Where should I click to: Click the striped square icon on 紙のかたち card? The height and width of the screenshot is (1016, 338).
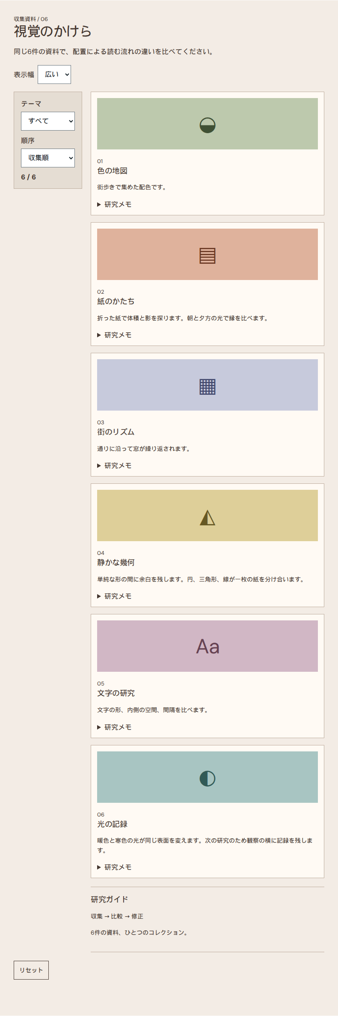pos(208,256)
